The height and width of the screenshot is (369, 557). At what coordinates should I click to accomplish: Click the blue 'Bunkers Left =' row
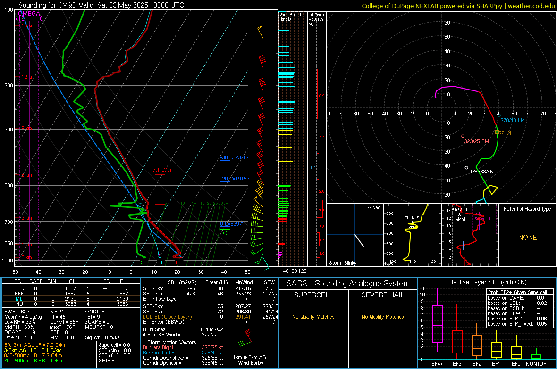[x=183, y=353]
